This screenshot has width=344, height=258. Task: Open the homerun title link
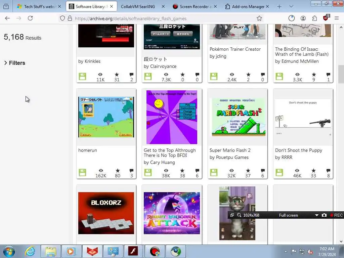pos(88,150)
